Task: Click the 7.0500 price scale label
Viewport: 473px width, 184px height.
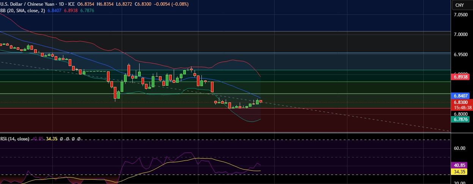Action: tap(460, 15)
